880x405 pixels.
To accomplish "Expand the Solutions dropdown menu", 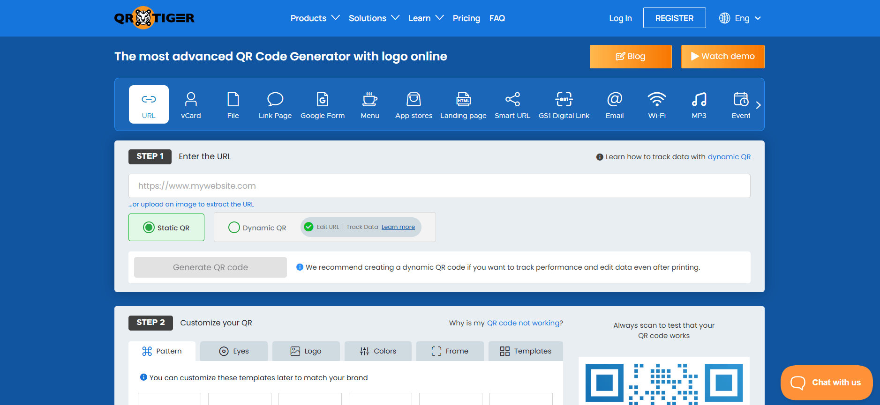I will click(374, 18).
